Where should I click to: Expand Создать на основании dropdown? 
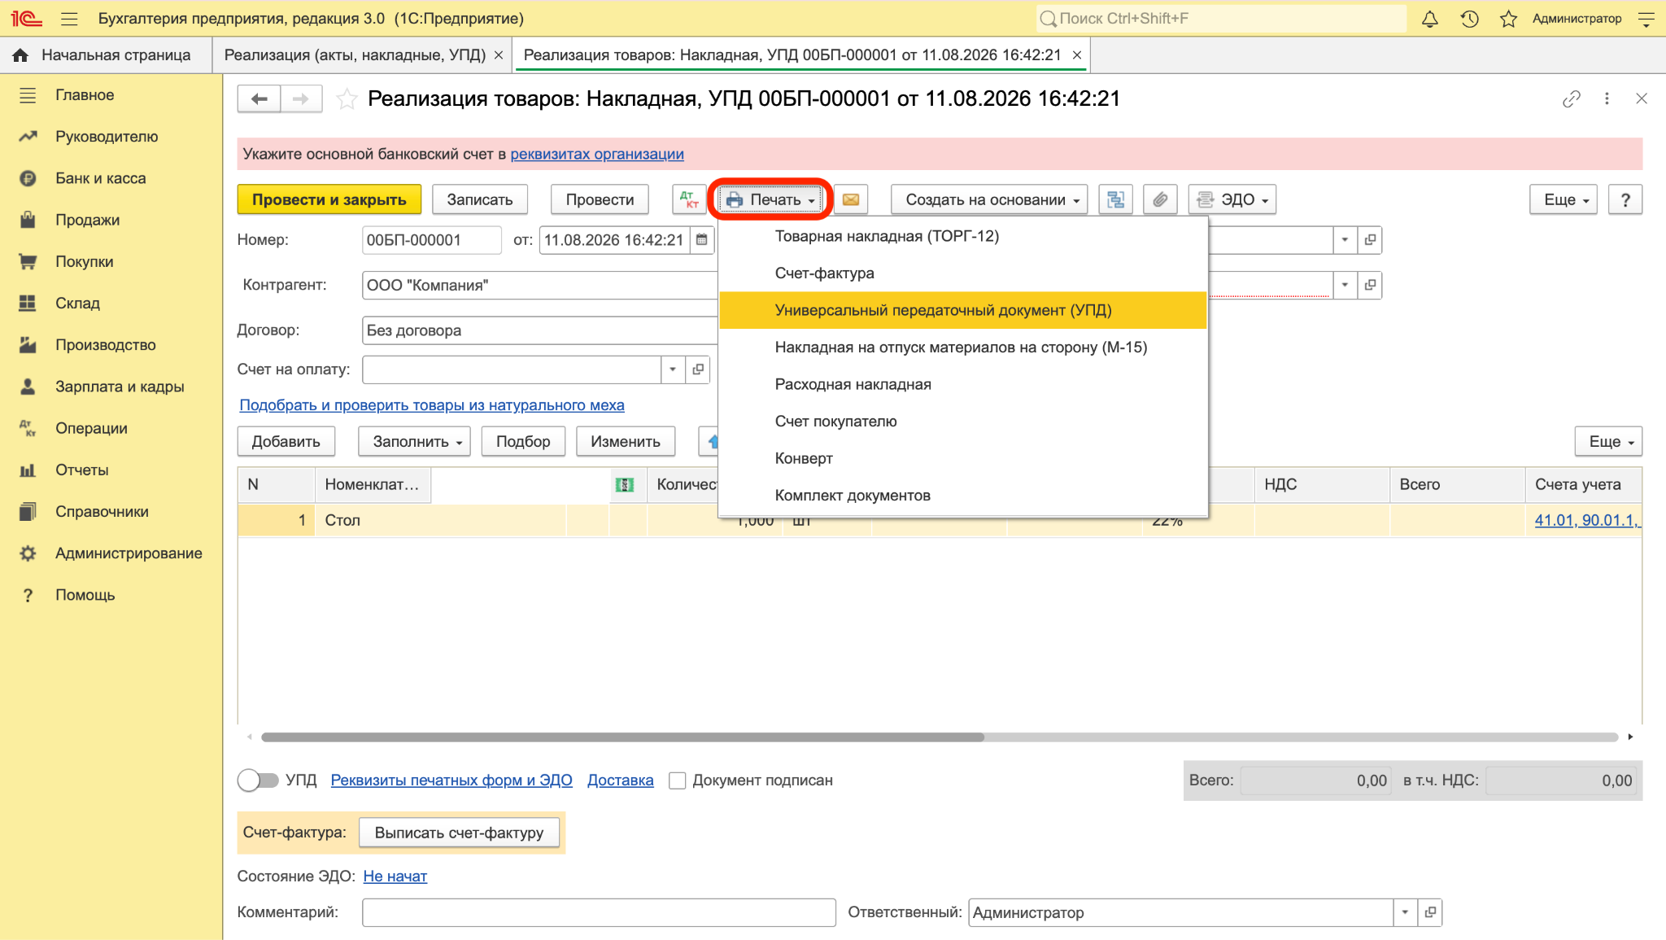coord(989,199)
